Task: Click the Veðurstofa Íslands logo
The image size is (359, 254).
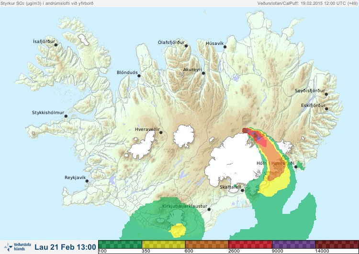Action: coord(17,247)
